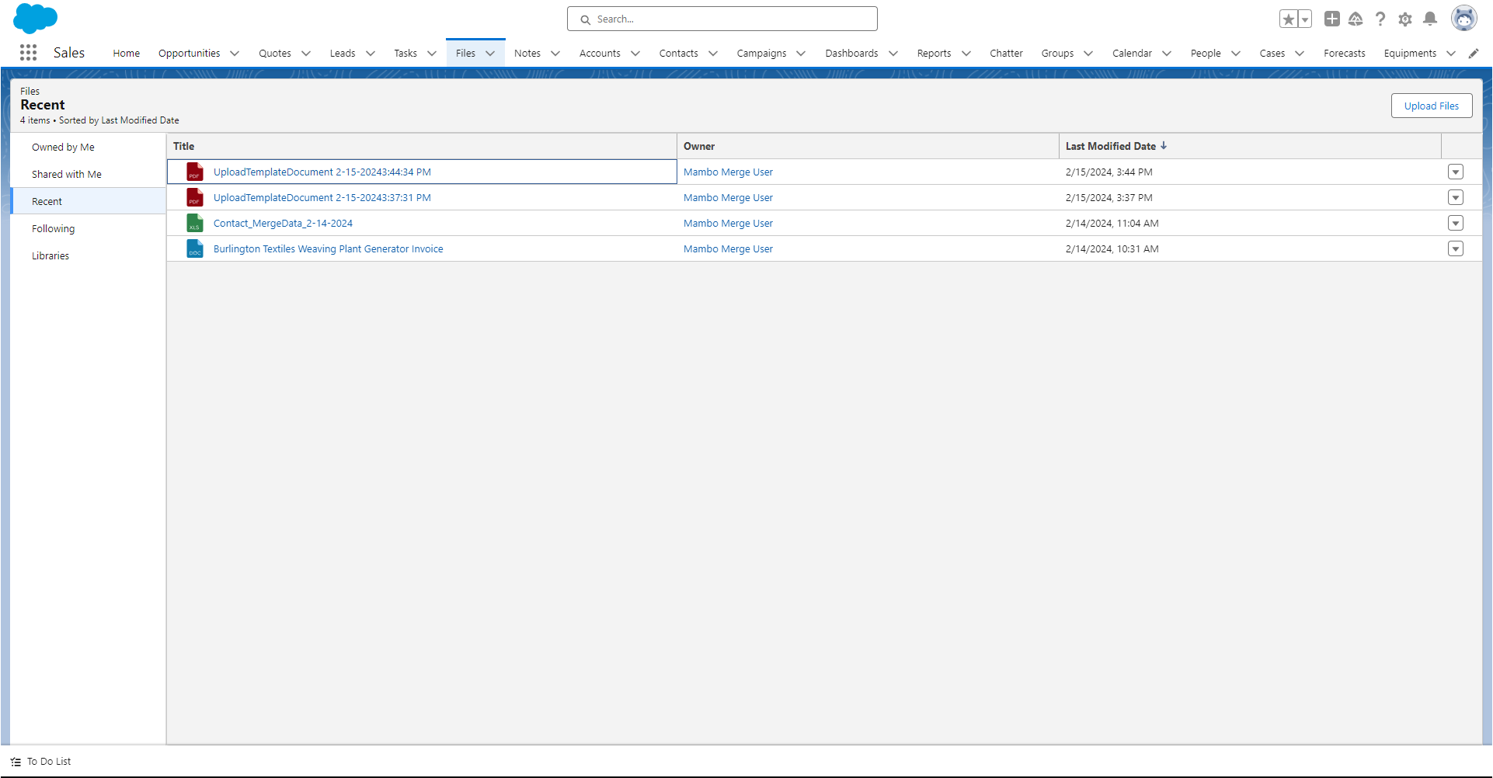
Task: Switch to the Forecasts tab
Action: pos(1345,53)
